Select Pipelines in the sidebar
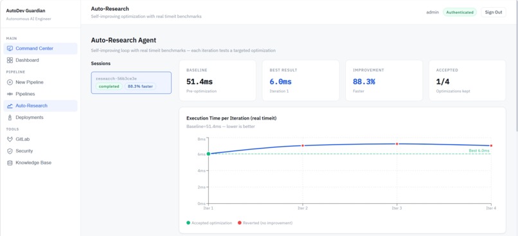The image size is (518, 236). [x=40, y=94]
